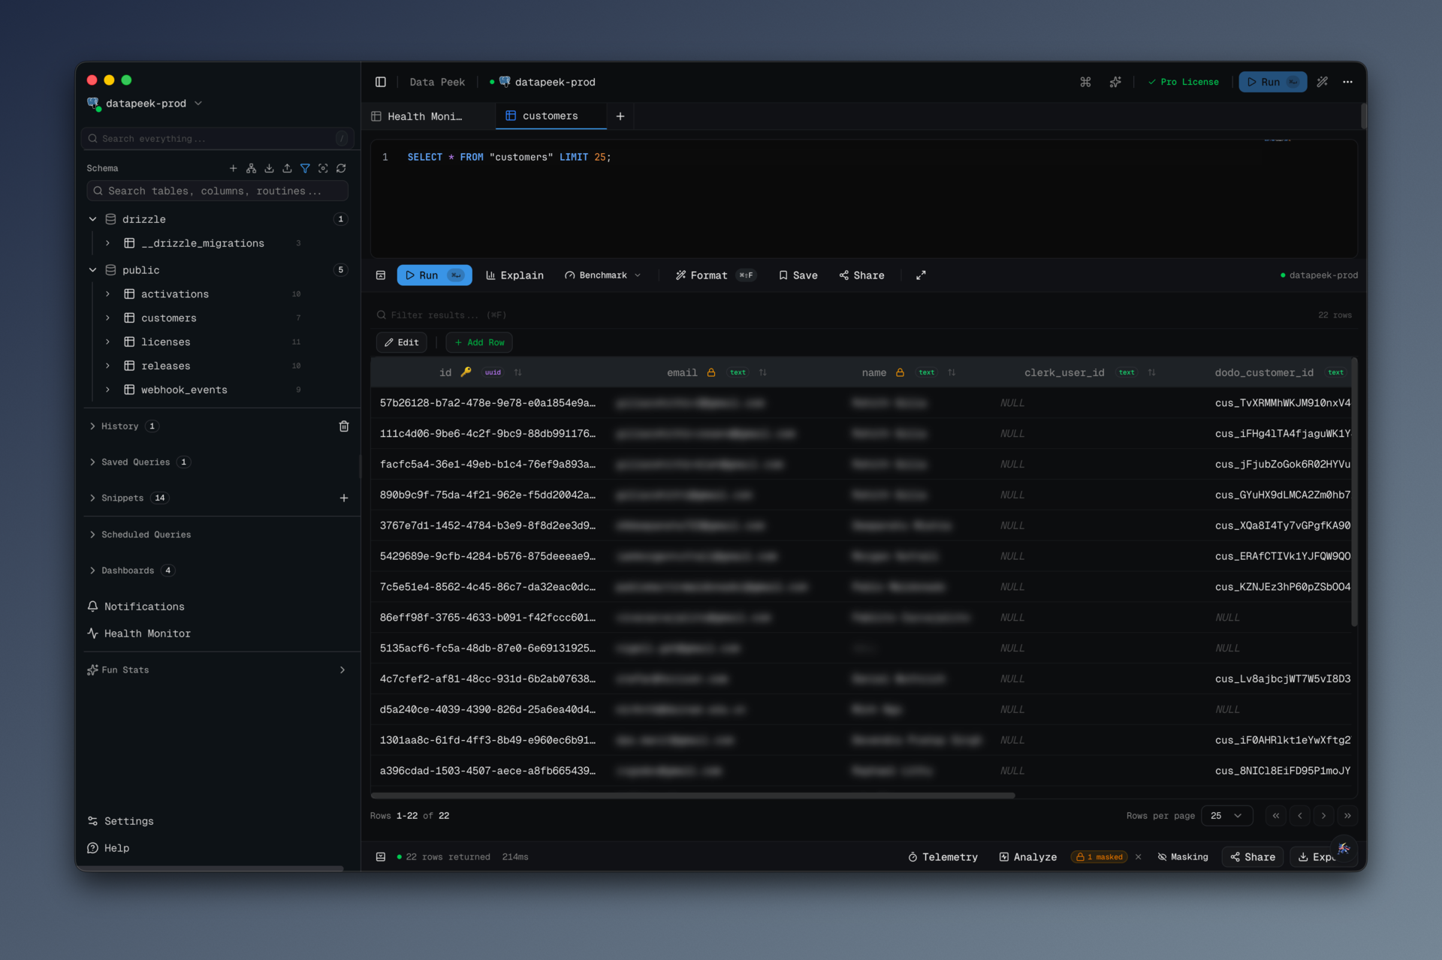Click the trash icon next to History
Viewport: 1442px width, 960px height.
[x=344, y=426]
